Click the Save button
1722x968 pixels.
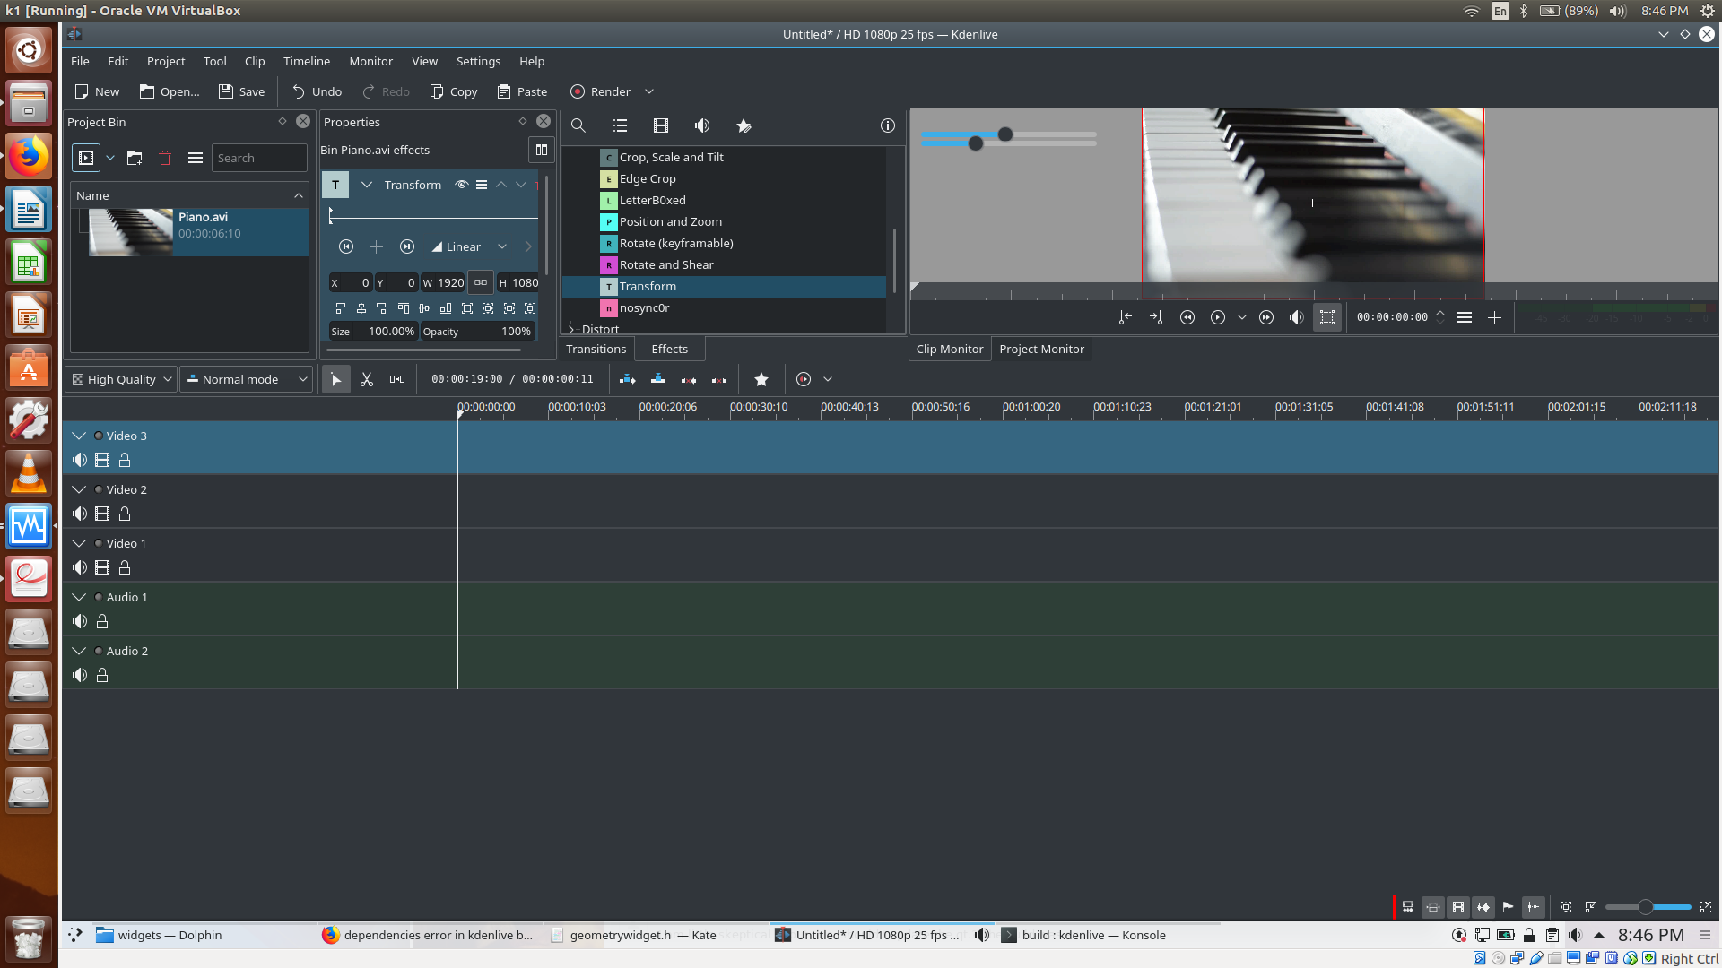tap(241, 91)
